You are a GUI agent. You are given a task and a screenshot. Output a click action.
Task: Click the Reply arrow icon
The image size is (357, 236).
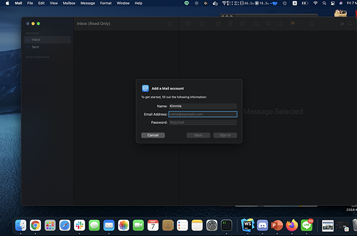click(256, 24)
